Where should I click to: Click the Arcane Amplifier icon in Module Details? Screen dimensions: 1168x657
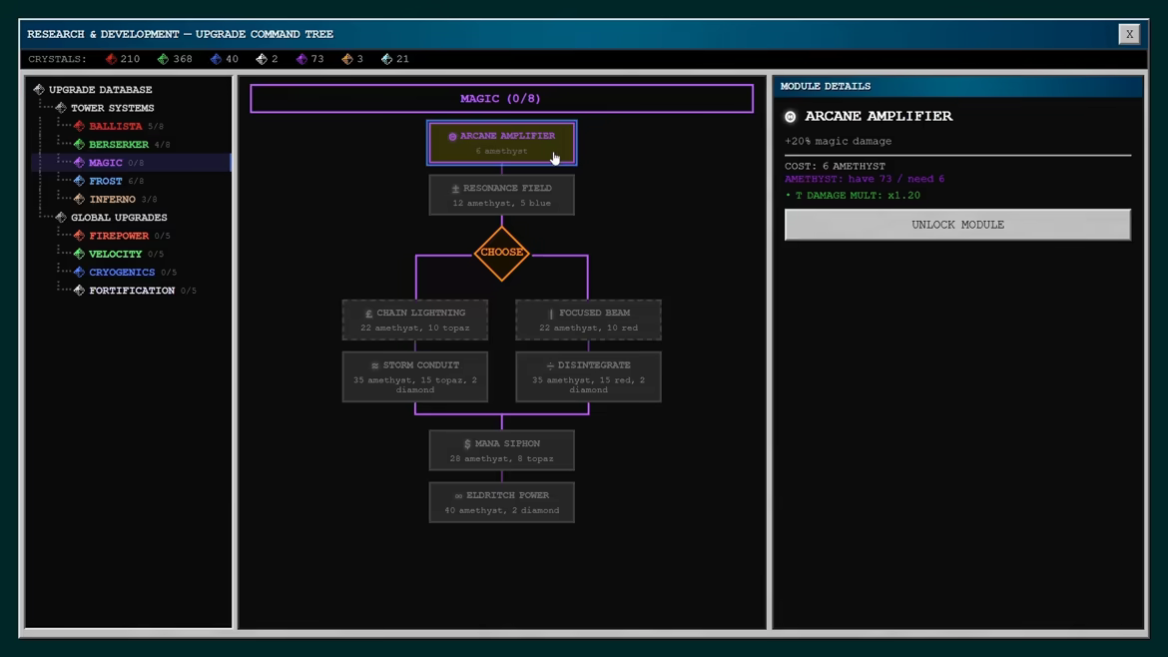791,116
